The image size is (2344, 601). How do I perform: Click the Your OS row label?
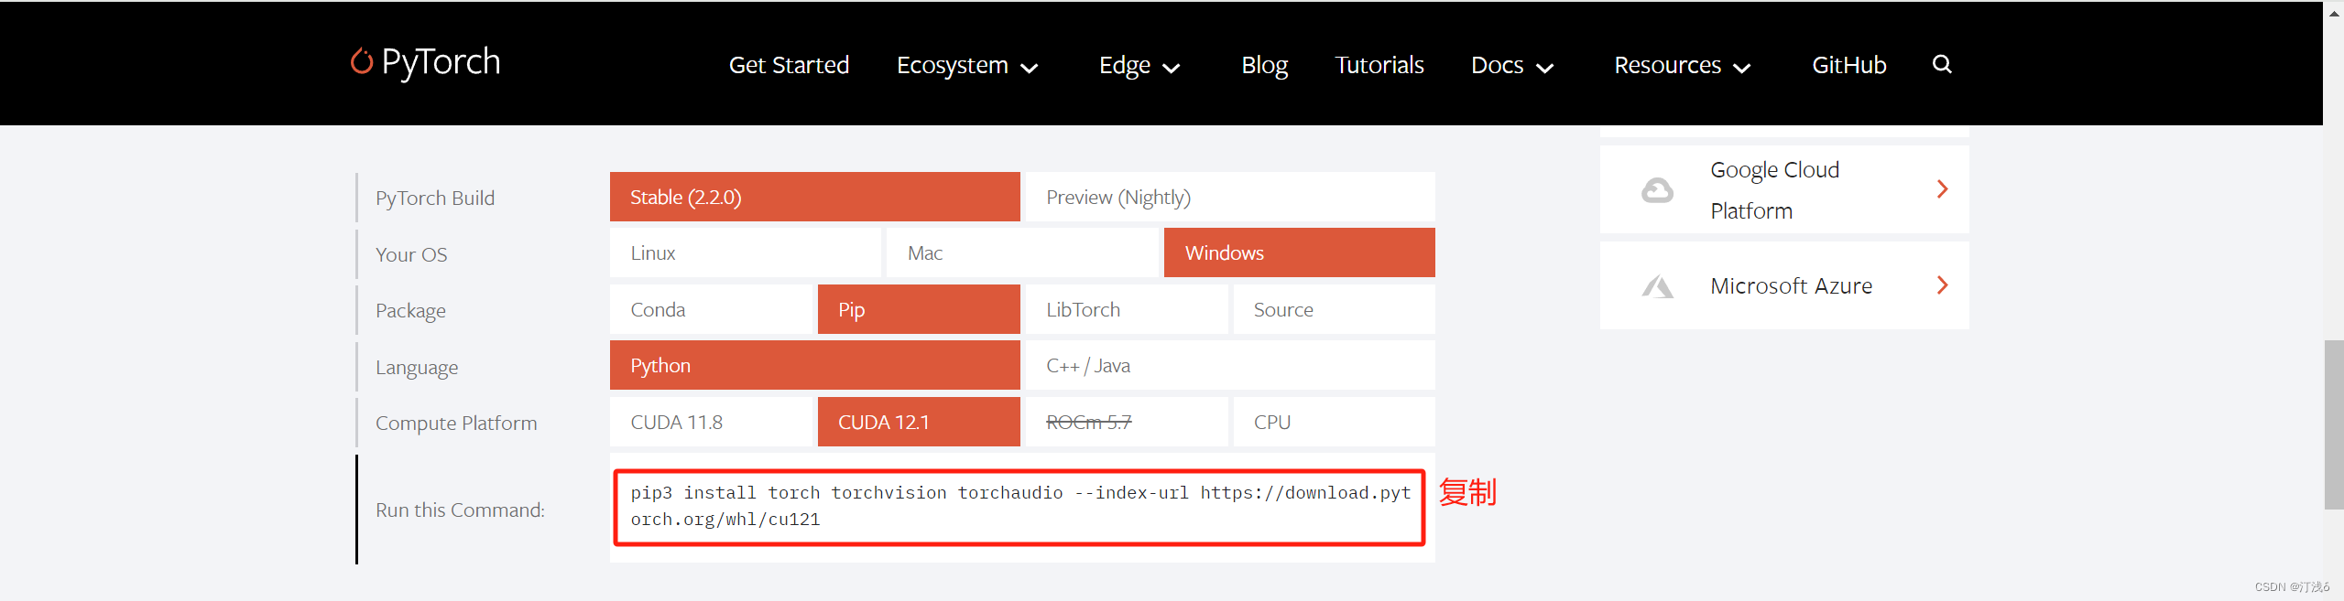coord(411,254)
